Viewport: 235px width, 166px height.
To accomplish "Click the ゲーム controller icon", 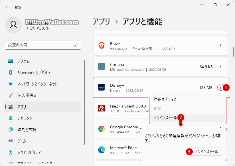I will coord(11,141).
